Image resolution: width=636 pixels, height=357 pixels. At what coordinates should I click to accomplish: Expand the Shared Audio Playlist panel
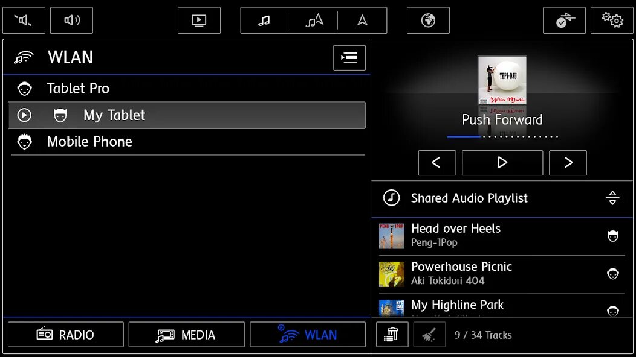point(612,198)
